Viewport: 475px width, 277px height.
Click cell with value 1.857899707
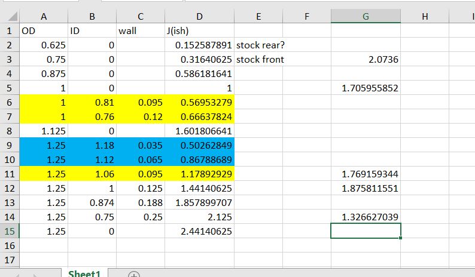point(199,202)
